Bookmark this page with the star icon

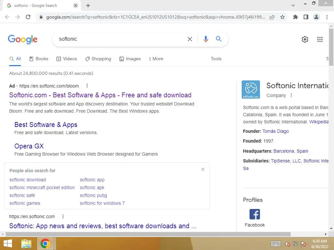[282, 17]
